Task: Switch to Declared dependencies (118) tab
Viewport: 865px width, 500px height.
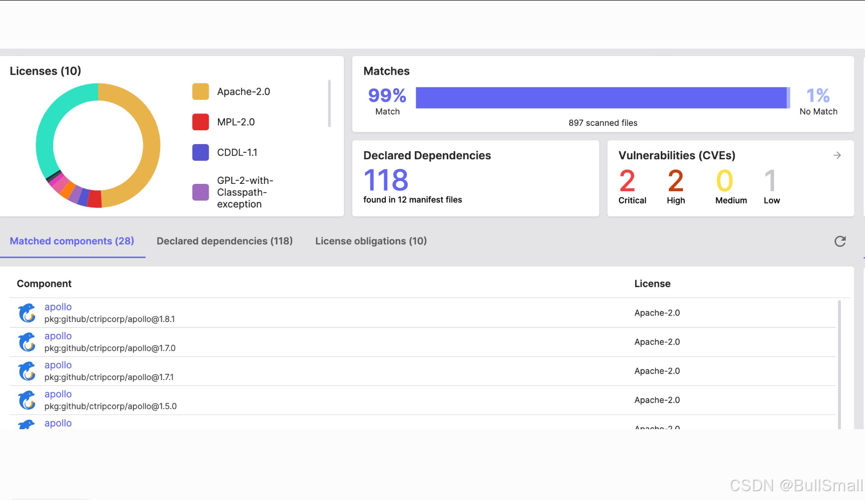Action: [x=225, y=241]
